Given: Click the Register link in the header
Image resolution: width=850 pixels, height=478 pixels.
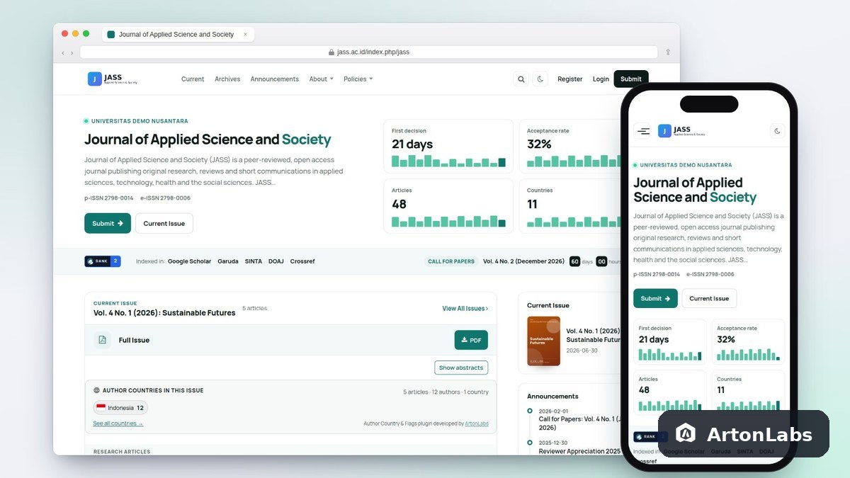Looking at the screenshot, I should tap(570, 79).
